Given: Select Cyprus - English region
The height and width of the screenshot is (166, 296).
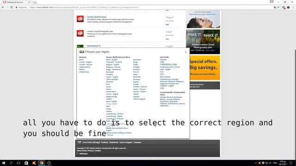Looking at the screenshot, I should coord(112,77).
